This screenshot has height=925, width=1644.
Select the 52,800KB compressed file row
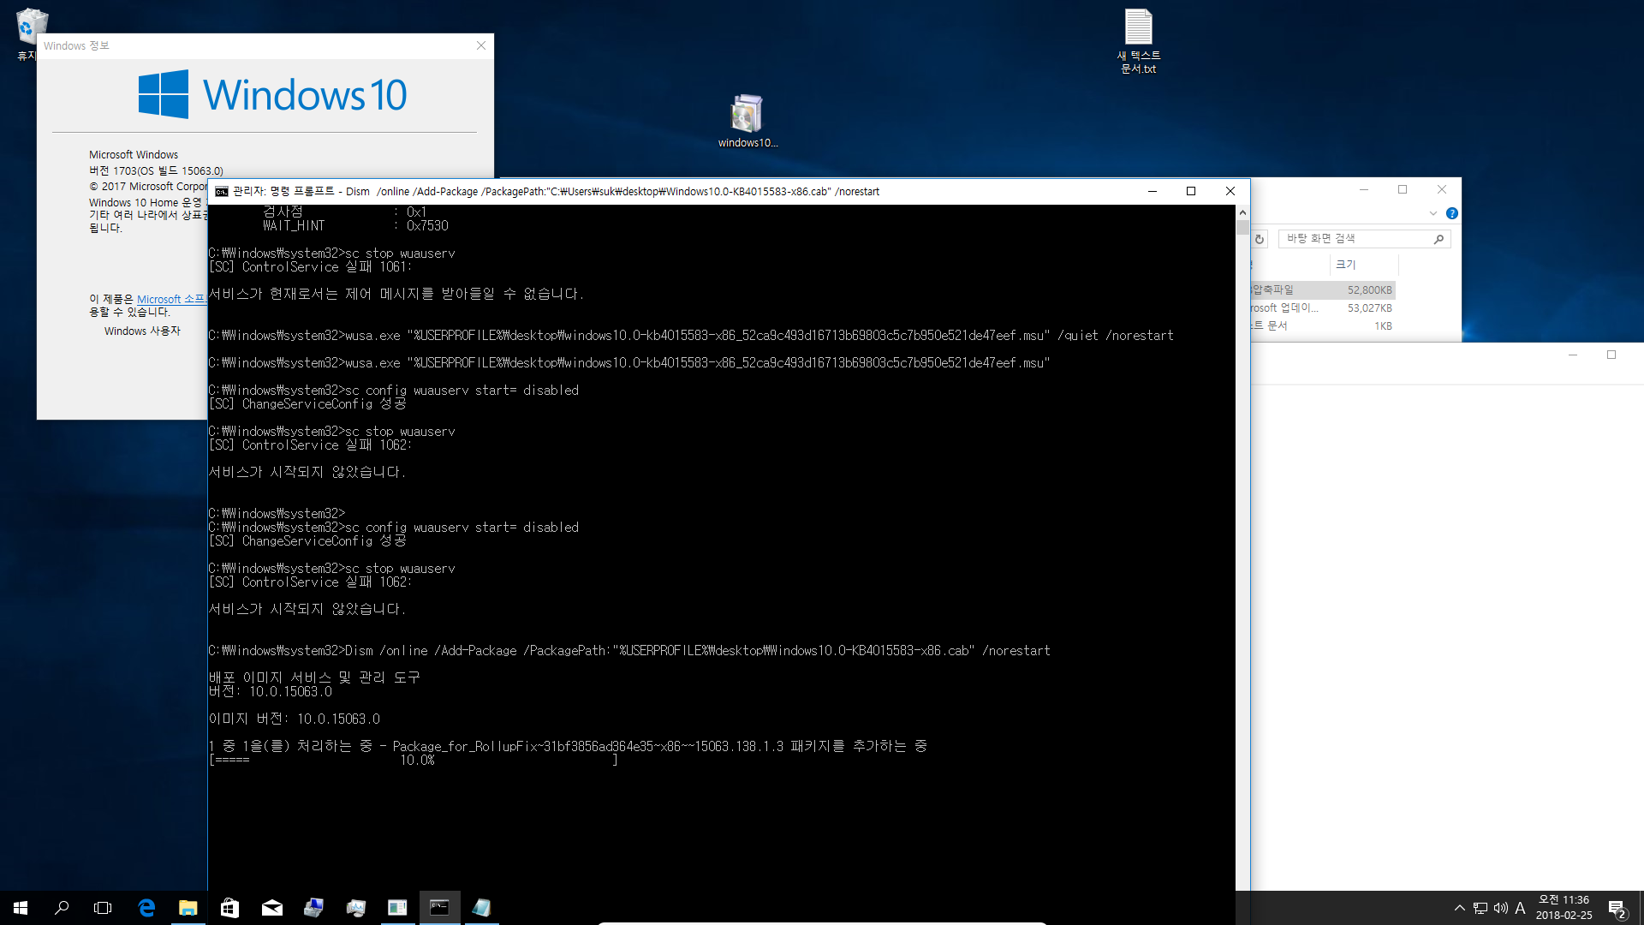(1323, 289)
